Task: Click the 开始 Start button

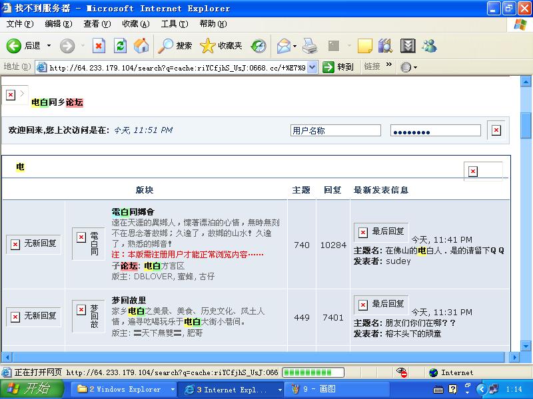Action: click(x=31, y=389)
